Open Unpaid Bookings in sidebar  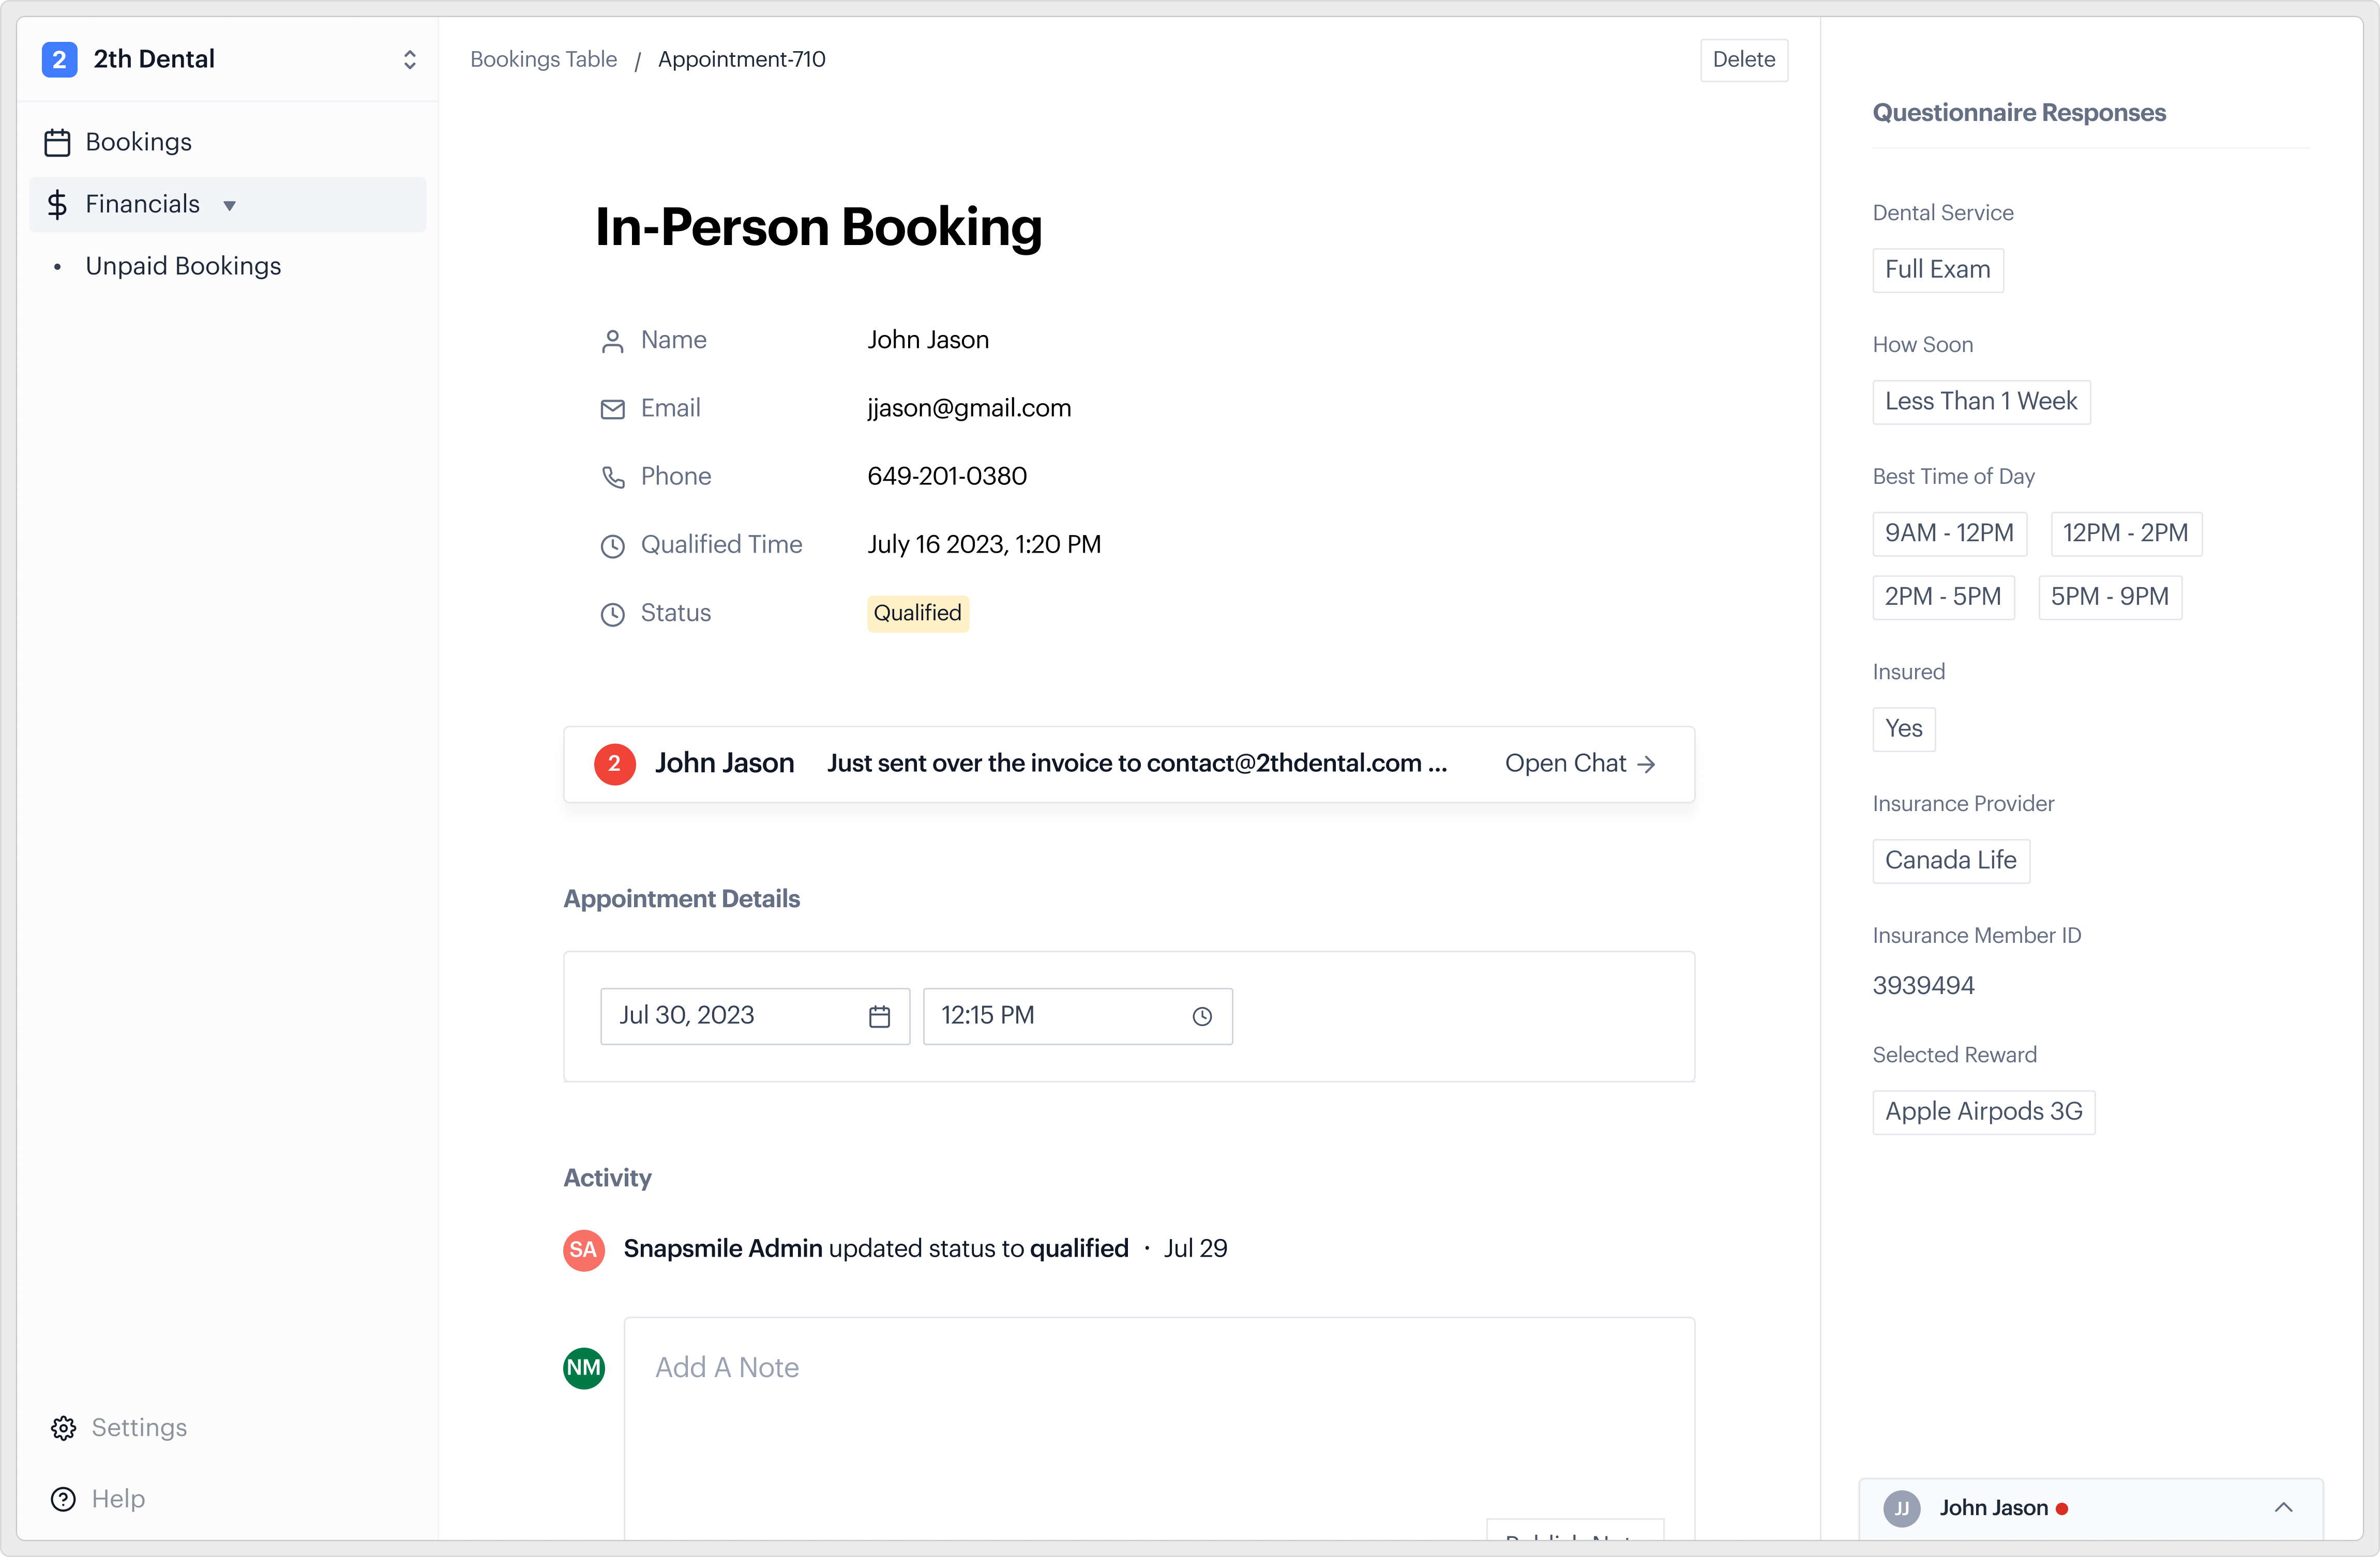tap(183, 266)
